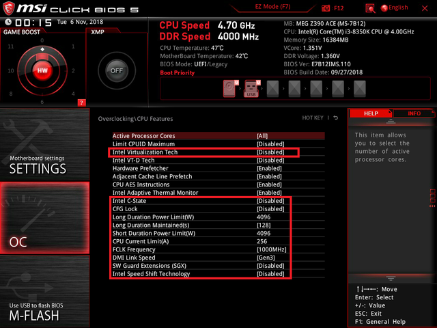Screen dimensions: 437x328
Task: Change Long Duration Maintained(s) value
Action: (218, 225)
